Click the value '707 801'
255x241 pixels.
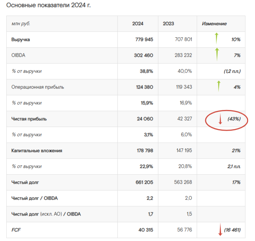click(x=183, y=39)
